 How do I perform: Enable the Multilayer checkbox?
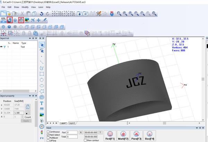pos(48,138)
